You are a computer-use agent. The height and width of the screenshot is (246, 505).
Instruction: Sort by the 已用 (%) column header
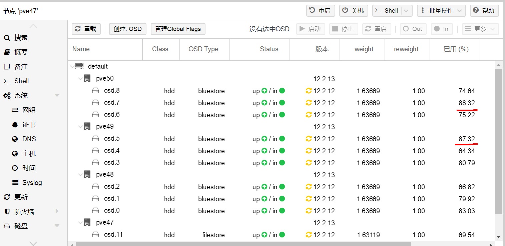tap(455, 49)
